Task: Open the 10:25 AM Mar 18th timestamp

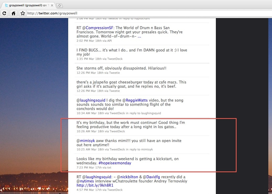Action: 90,149
